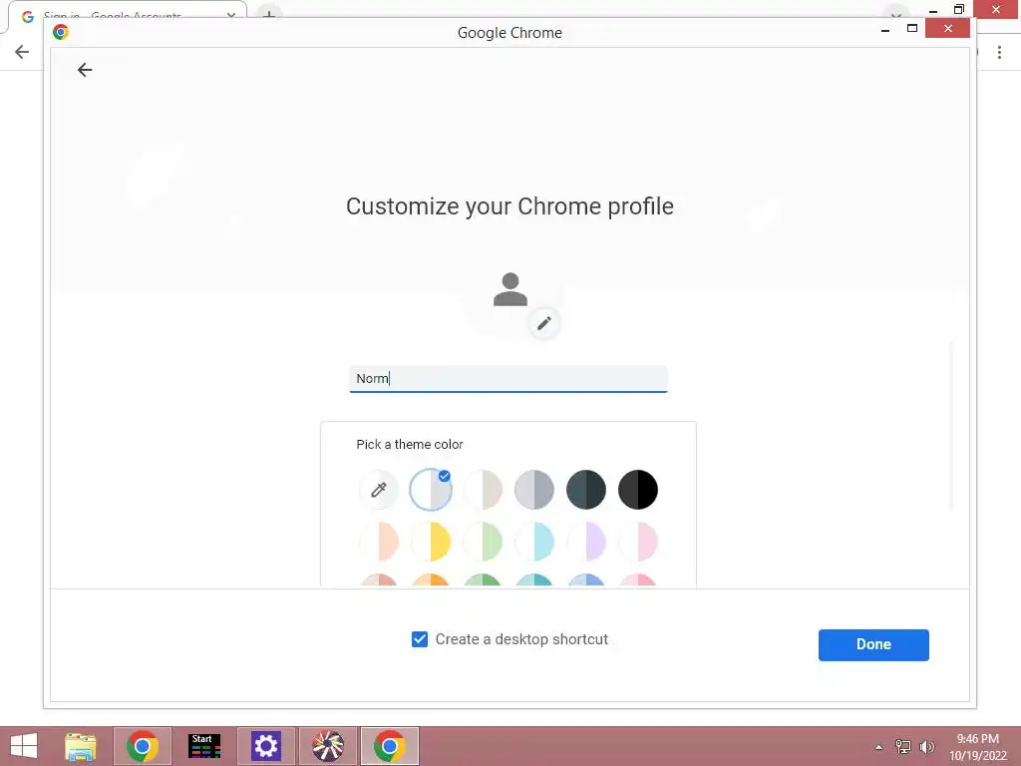The image size is (1021, 766).
Task: Open the Start tiles app in taskbar
Action: click(203, 746)
